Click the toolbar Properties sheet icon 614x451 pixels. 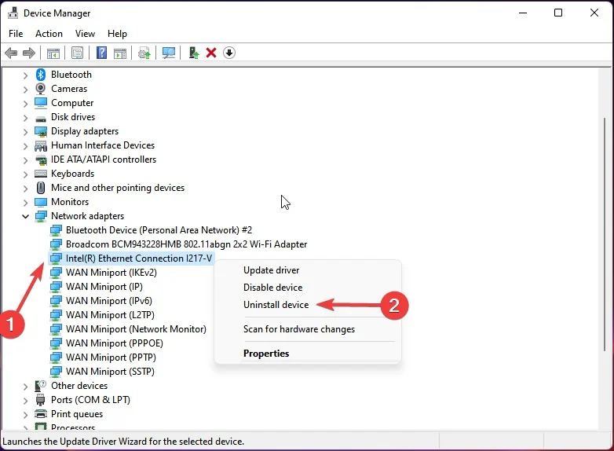click(x=77, y=53)
